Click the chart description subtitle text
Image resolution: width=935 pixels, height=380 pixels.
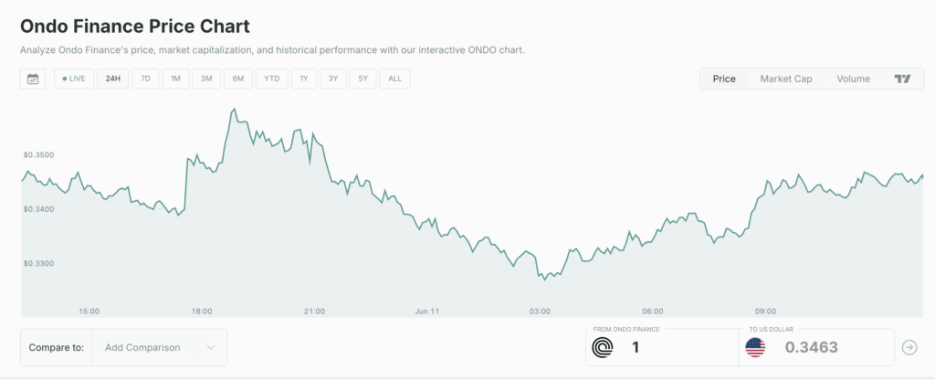click(272, 50)
